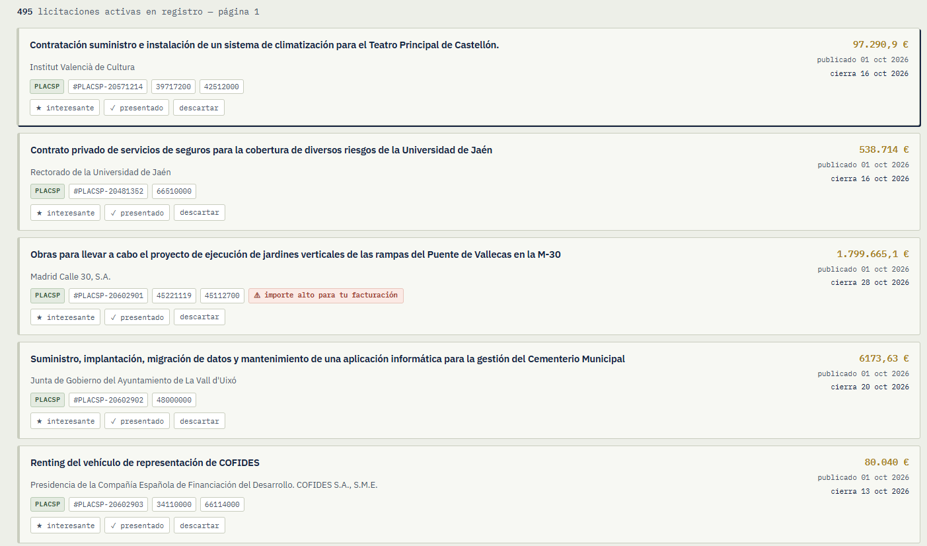Select CPV code 66510000
927x546 pixels.
coord(174,192)
